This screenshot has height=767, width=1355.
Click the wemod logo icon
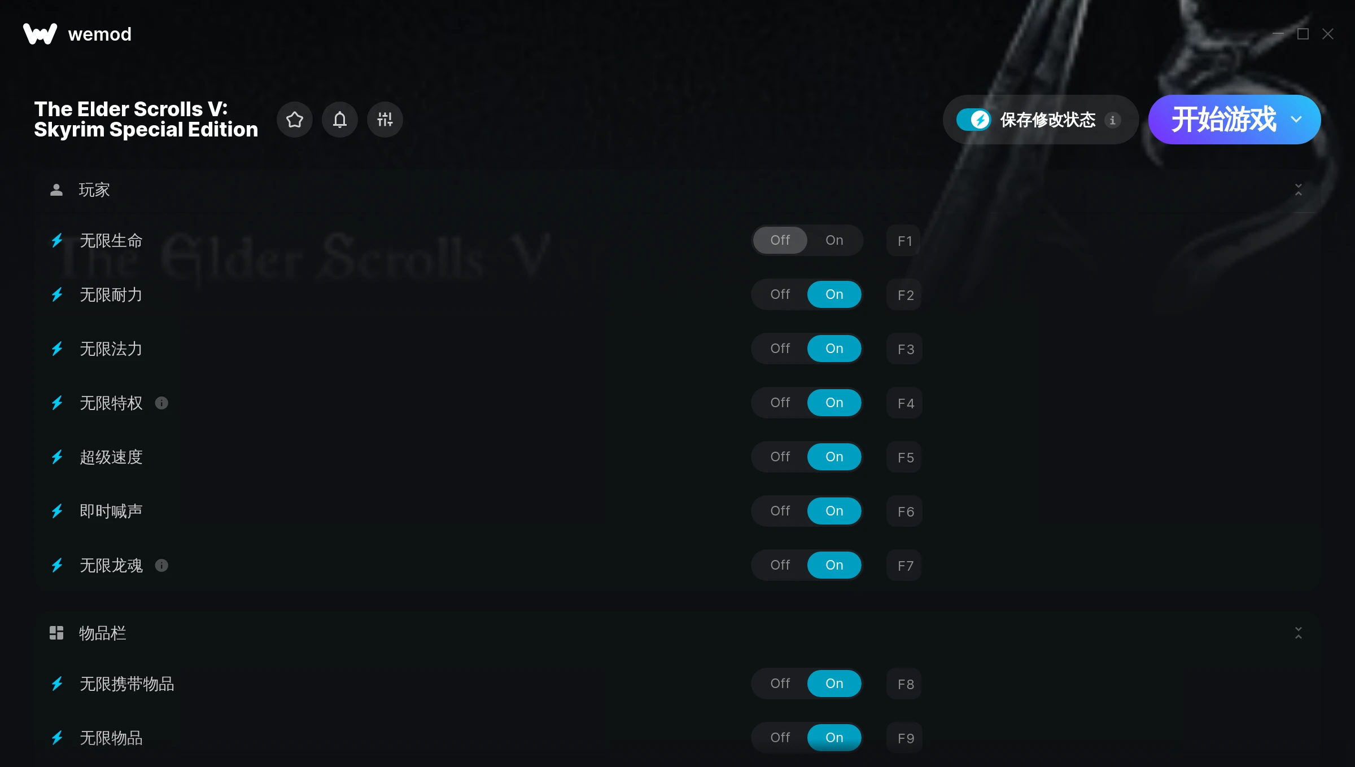(x=40, y=34)
